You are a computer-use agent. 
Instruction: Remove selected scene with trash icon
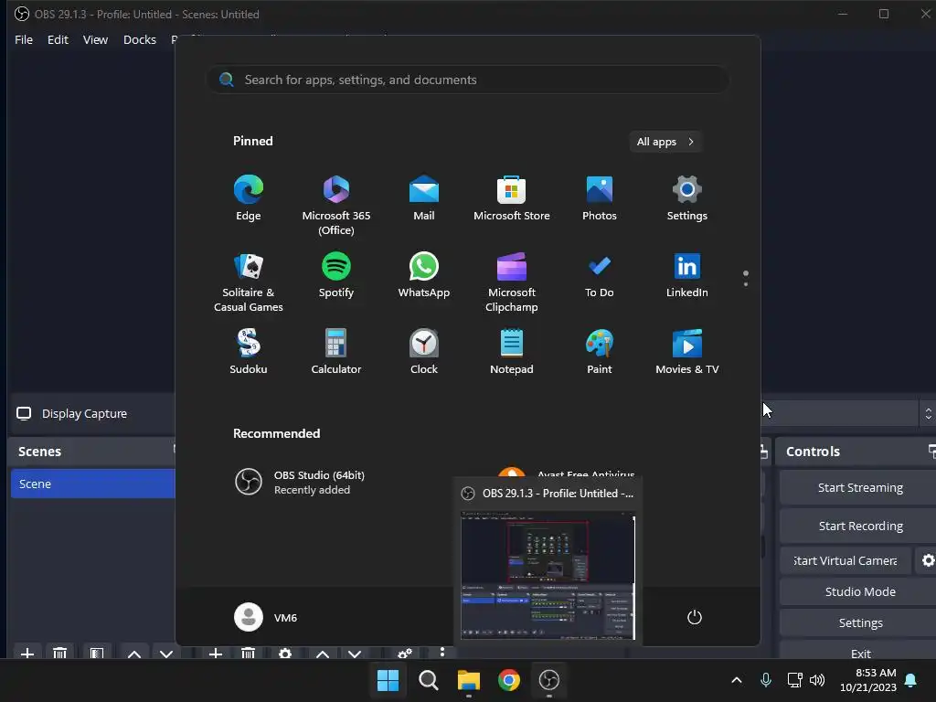click(59, 653)
